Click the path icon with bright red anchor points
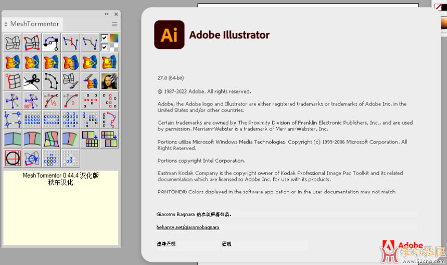 point(71,43)
